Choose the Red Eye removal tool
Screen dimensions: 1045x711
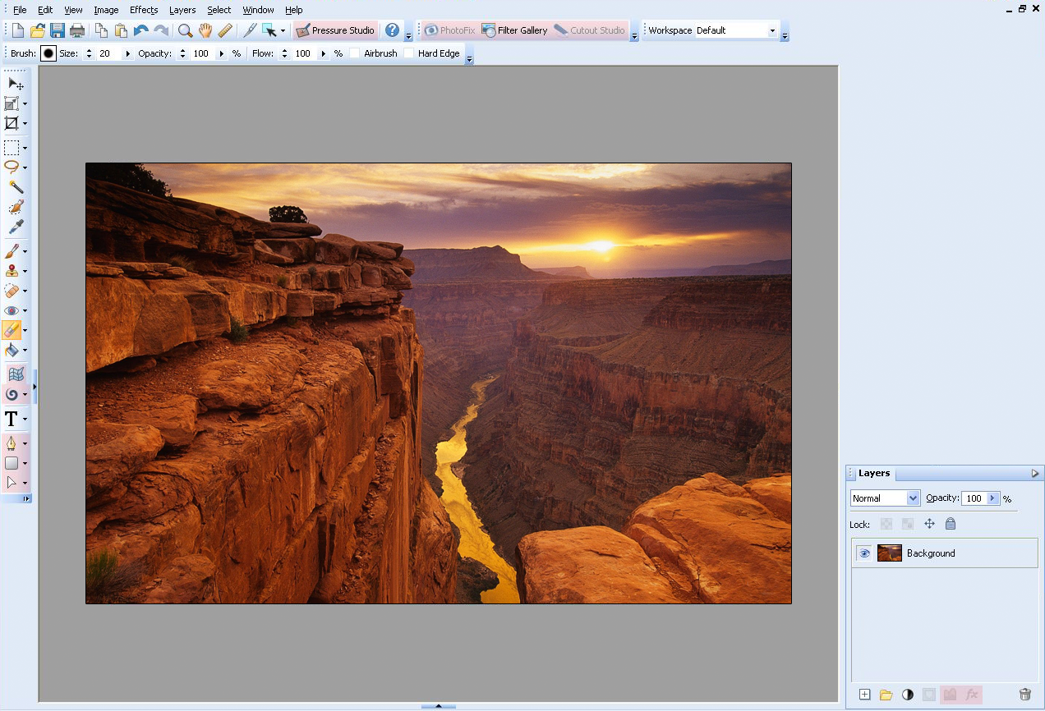pyautogui.click(x=12, y=310)
